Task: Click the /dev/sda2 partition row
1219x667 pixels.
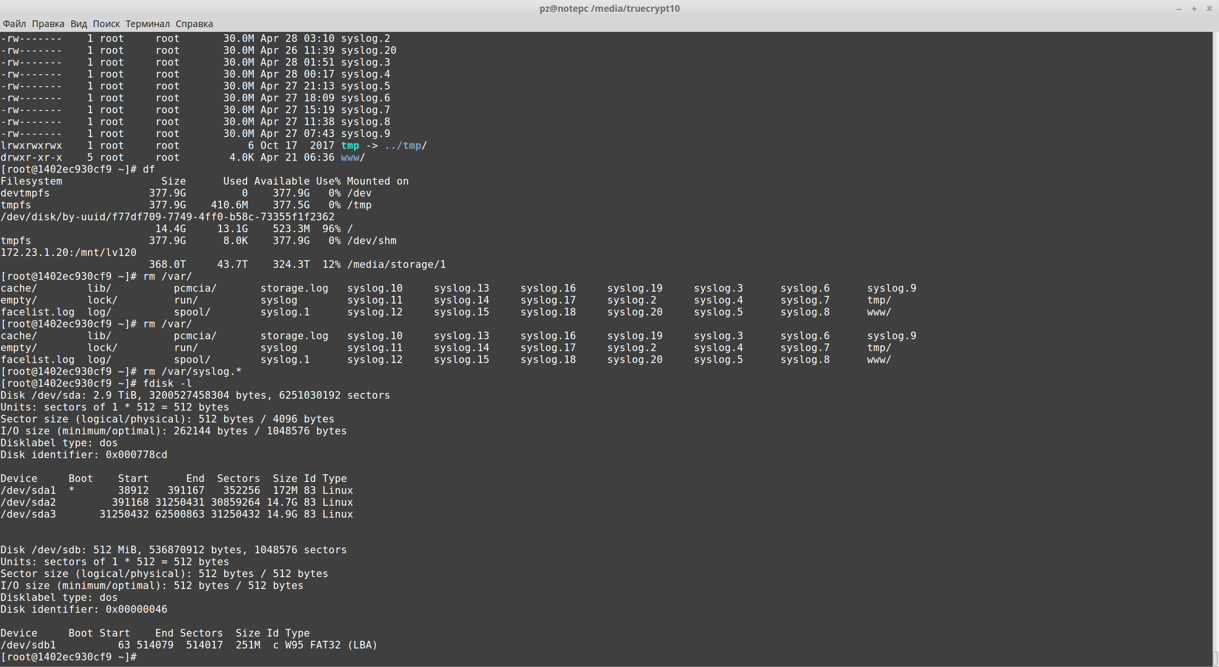Action: pyautogui.click(x=177, y=502)
